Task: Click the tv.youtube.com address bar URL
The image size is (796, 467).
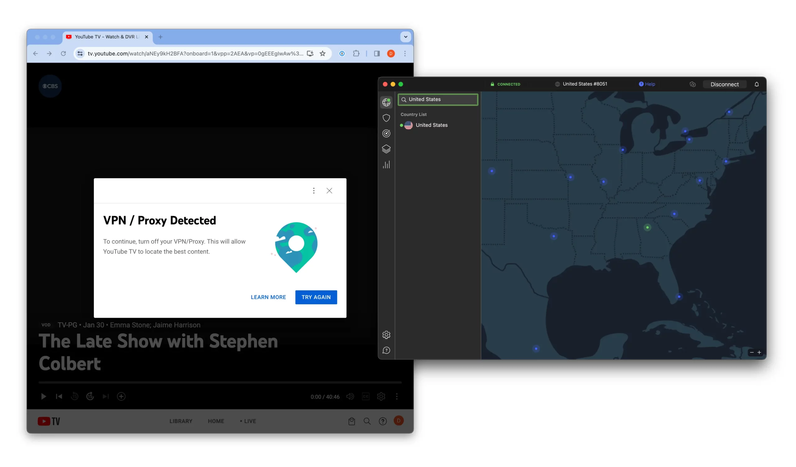Action: click(x=195, y=54)
